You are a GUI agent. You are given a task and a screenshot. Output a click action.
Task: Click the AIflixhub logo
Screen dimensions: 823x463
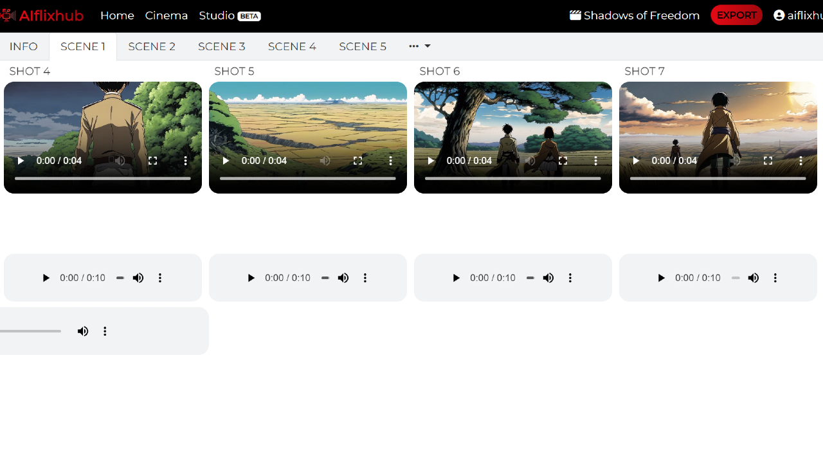pyautogui.click(x=42, y=15)
